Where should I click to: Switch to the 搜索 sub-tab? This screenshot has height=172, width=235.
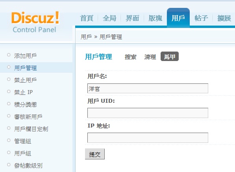(131, 57)
